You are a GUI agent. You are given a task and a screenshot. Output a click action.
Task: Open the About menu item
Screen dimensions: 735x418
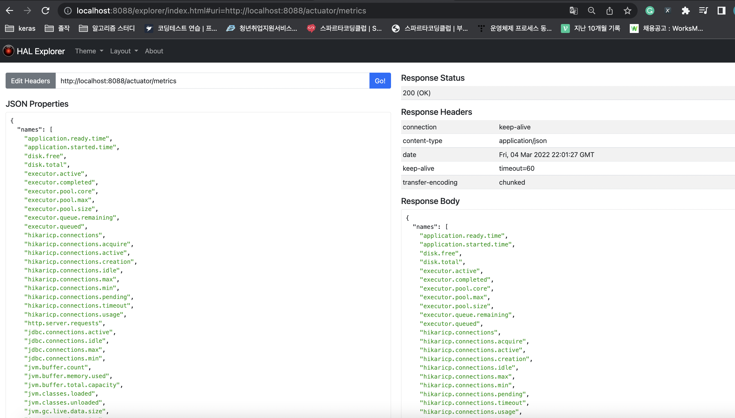pos(154,51)
